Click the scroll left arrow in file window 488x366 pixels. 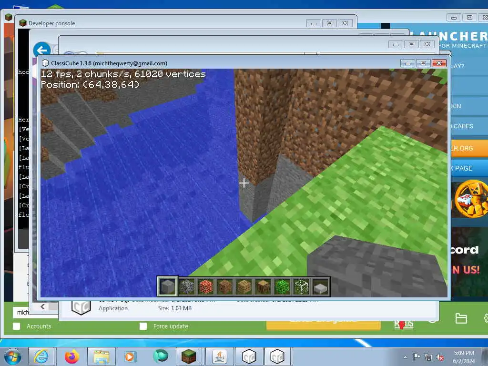tap(43, 306)
